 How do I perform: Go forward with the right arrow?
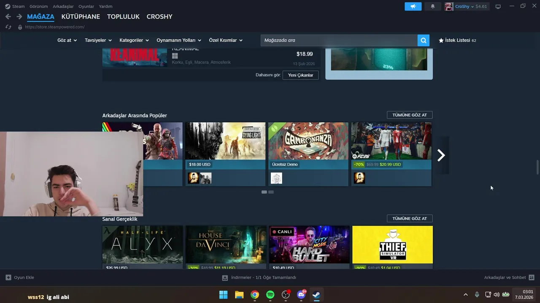point(19,16)
